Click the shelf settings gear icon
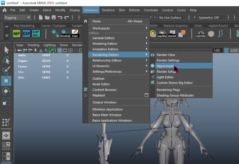Viewport: 239px width, 164px height. pos(7,36)
